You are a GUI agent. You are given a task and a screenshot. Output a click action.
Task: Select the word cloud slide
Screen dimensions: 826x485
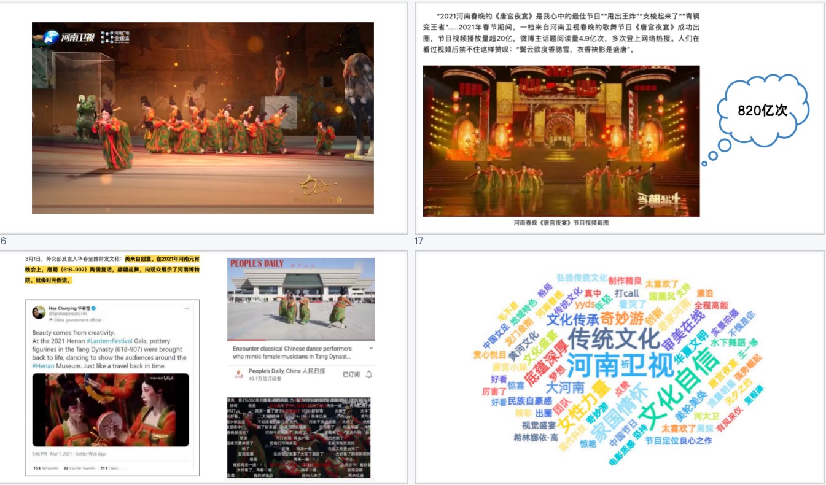pos(620,367)
